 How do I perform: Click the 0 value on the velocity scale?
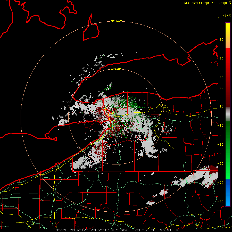222,116
